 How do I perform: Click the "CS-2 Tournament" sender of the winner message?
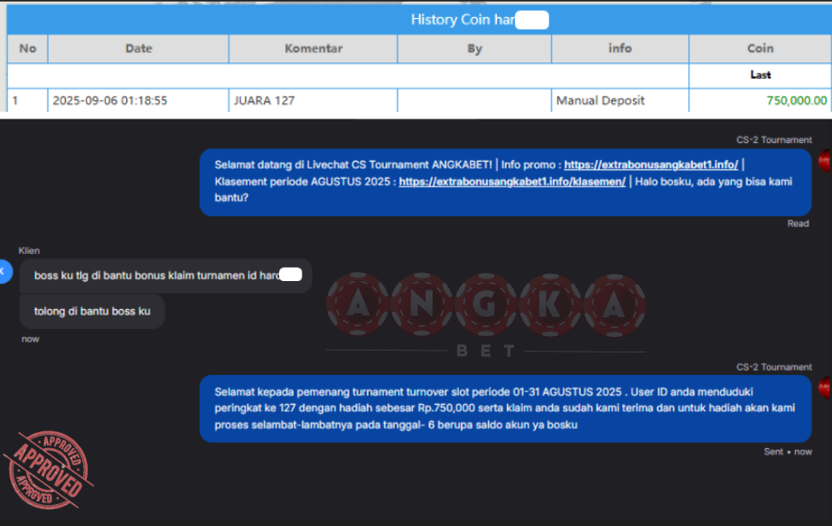pos(773,367)
